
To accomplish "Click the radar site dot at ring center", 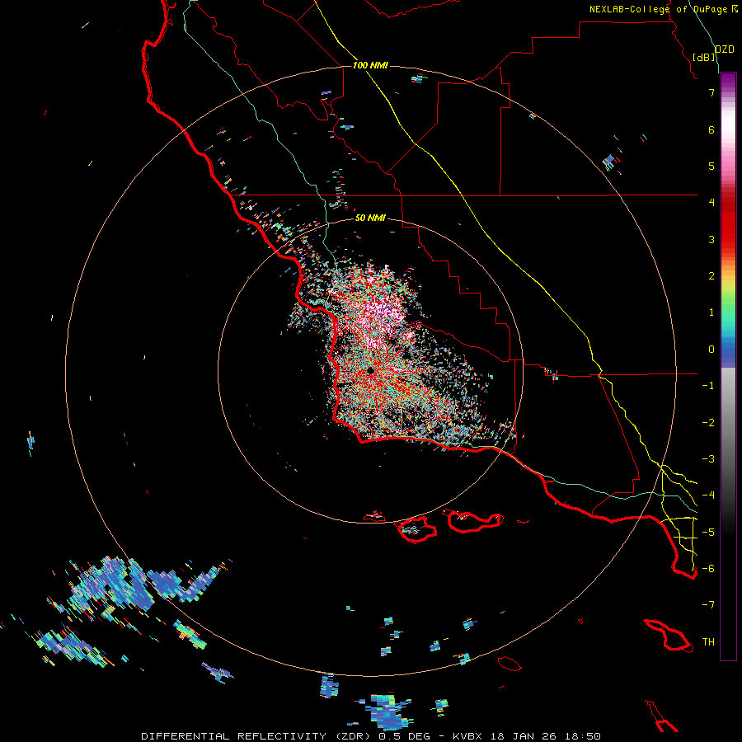I will click(x=370, y=370).
